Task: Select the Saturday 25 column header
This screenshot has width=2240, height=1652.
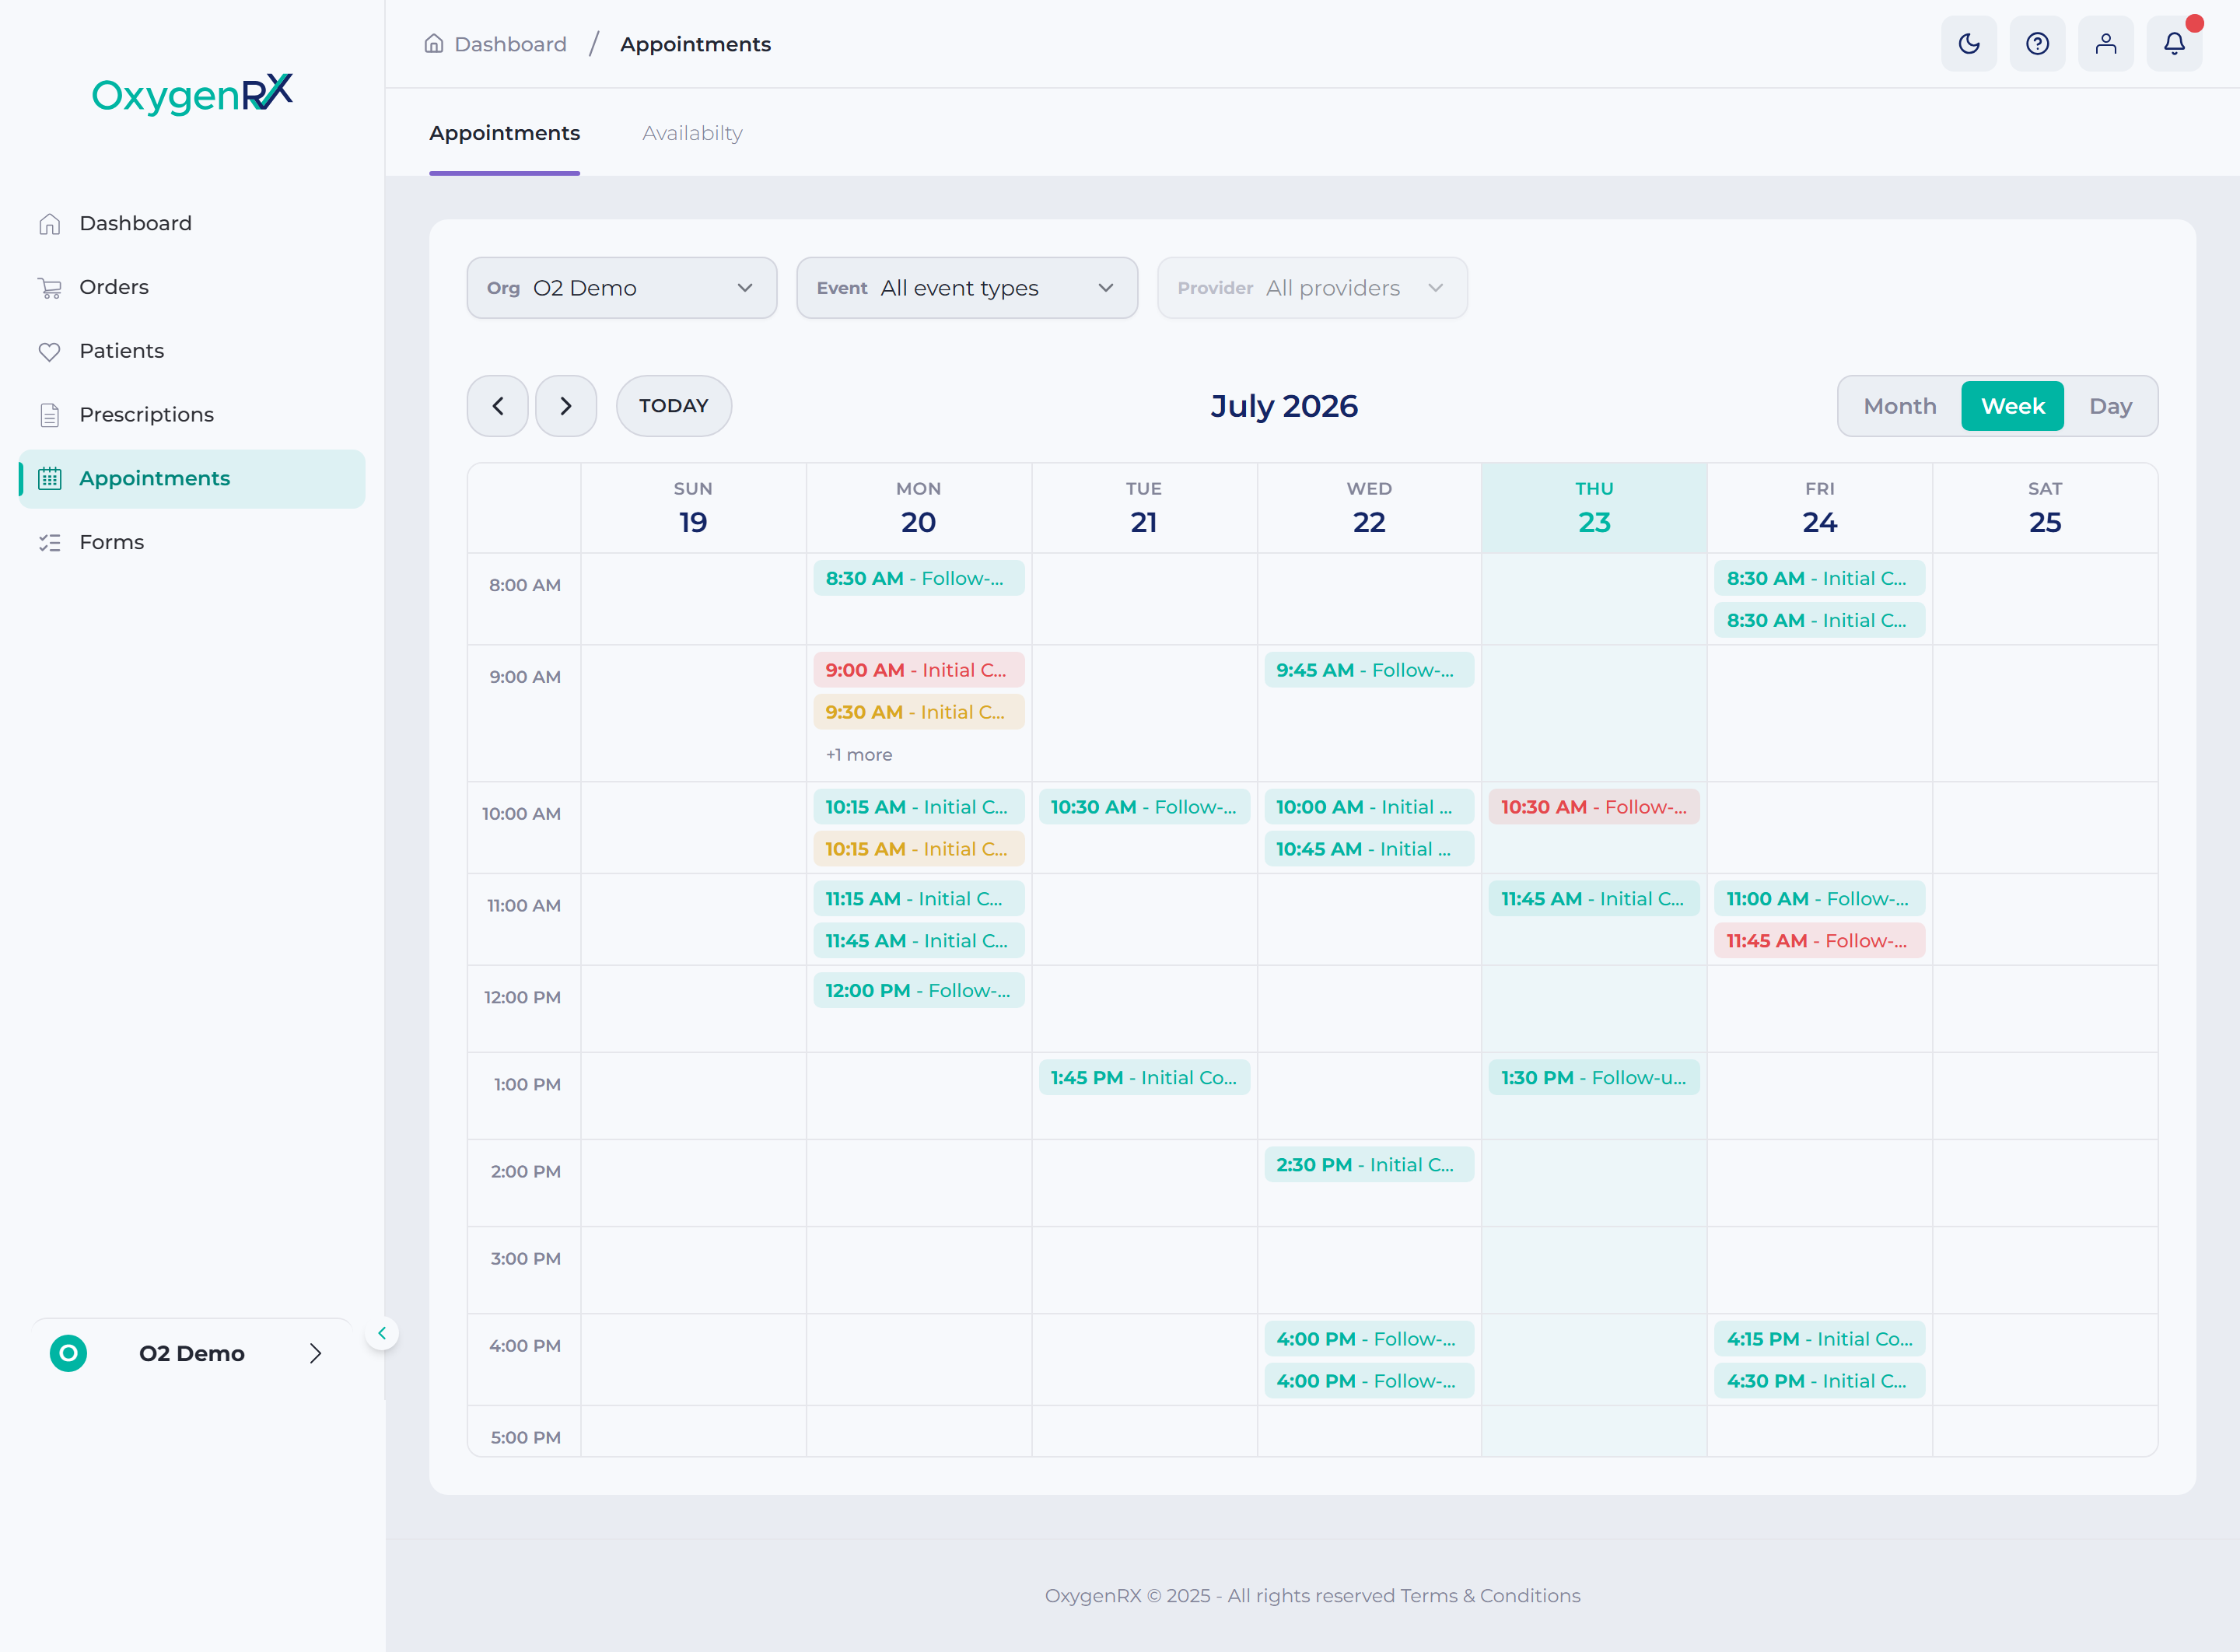Action: tap(2045, 508)
